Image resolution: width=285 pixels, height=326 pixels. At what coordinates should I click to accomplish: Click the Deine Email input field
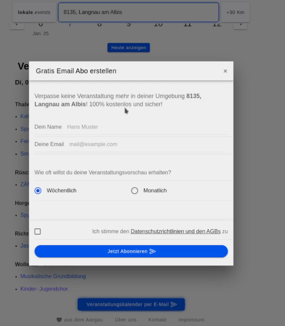[148, 144]
